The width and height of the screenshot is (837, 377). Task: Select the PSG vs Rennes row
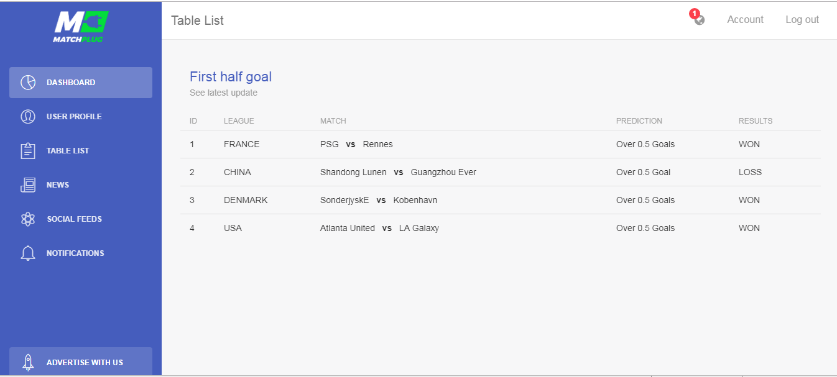point(501,144)
